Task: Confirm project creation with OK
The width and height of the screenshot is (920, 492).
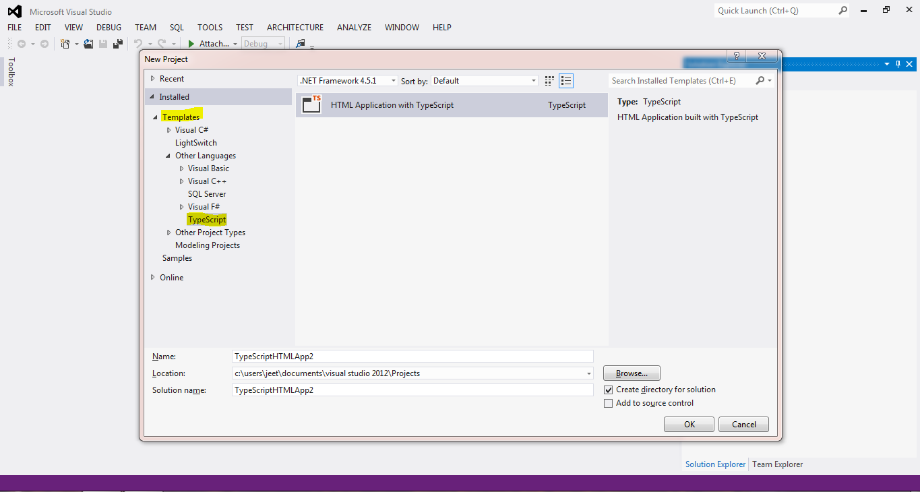Action: [689, 424]
